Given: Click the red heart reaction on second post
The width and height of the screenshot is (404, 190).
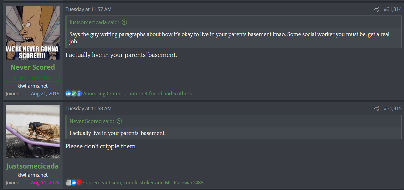Looking at the screenshot, I should [x=79, y=183].
